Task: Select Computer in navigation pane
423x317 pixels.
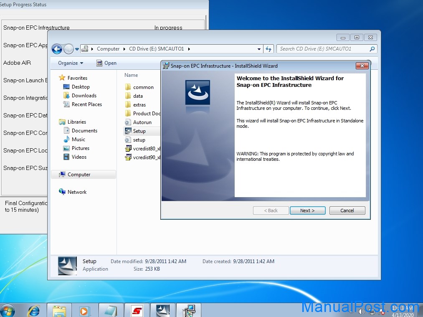Action: [79, 175]
